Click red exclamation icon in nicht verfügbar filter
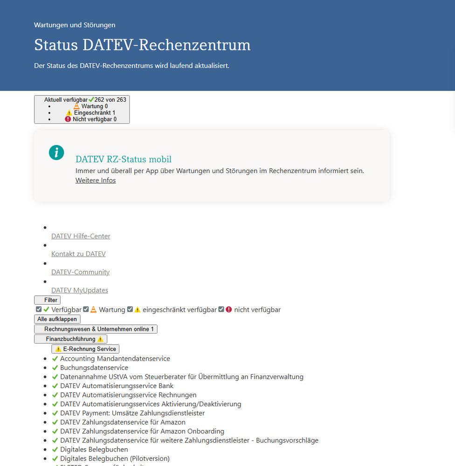 point(229,309)
